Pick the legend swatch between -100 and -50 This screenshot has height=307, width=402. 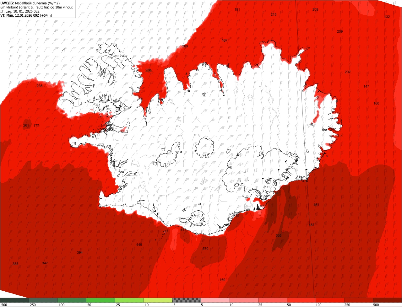tap(72, 300)
